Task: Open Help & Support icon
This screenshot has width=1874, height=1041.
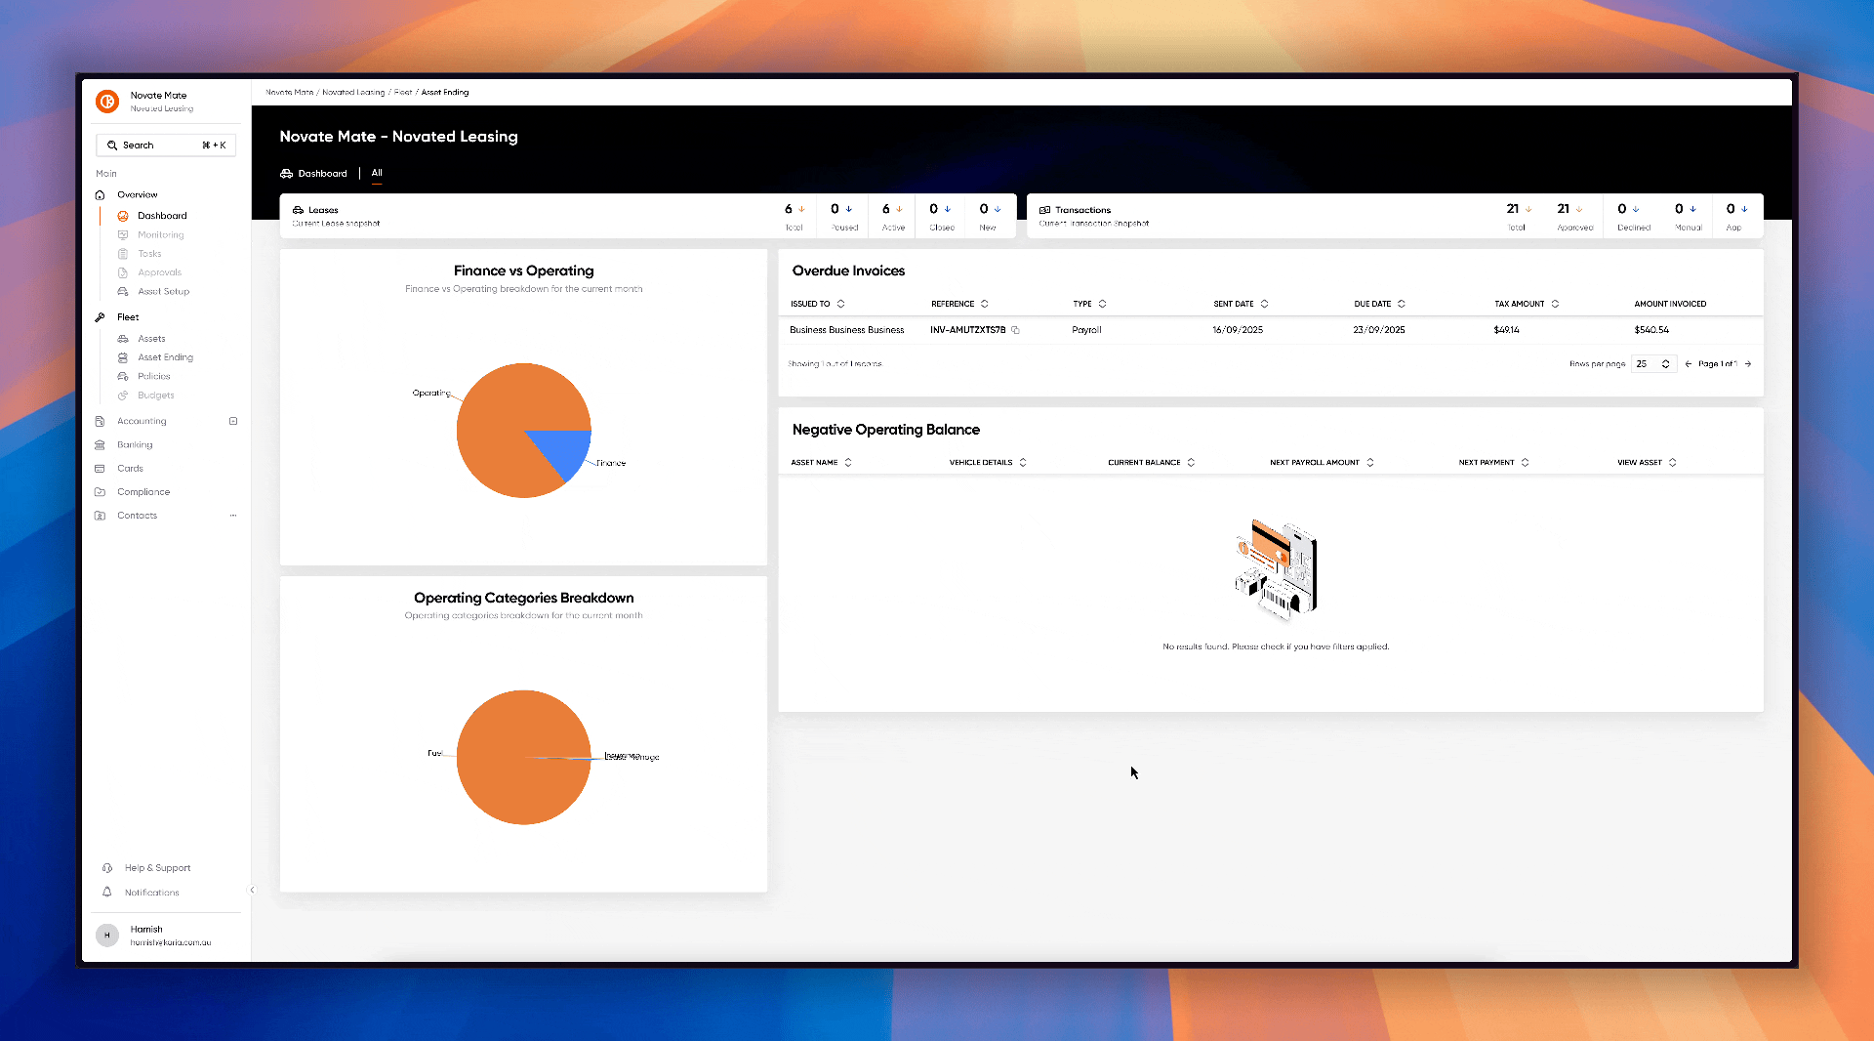Action: tap(107, 867)
